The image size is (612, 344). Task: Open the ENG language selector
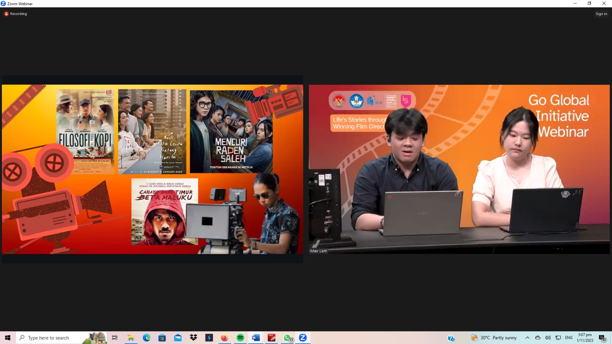click(x=569, y=338)
